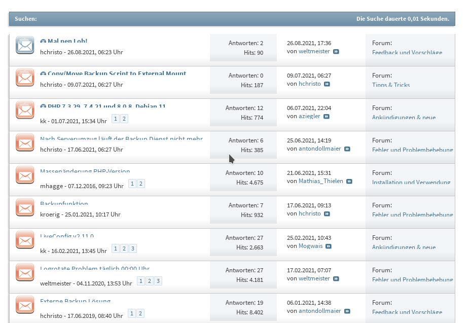Open Ankündigungen & neue forum in LiveConfig row

click(404, 247)
